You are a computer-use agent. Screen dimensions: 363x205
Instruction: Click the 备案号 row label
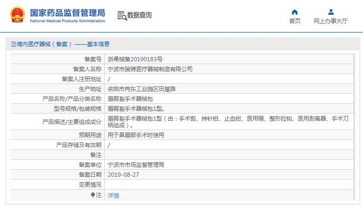tap(93, 59)
